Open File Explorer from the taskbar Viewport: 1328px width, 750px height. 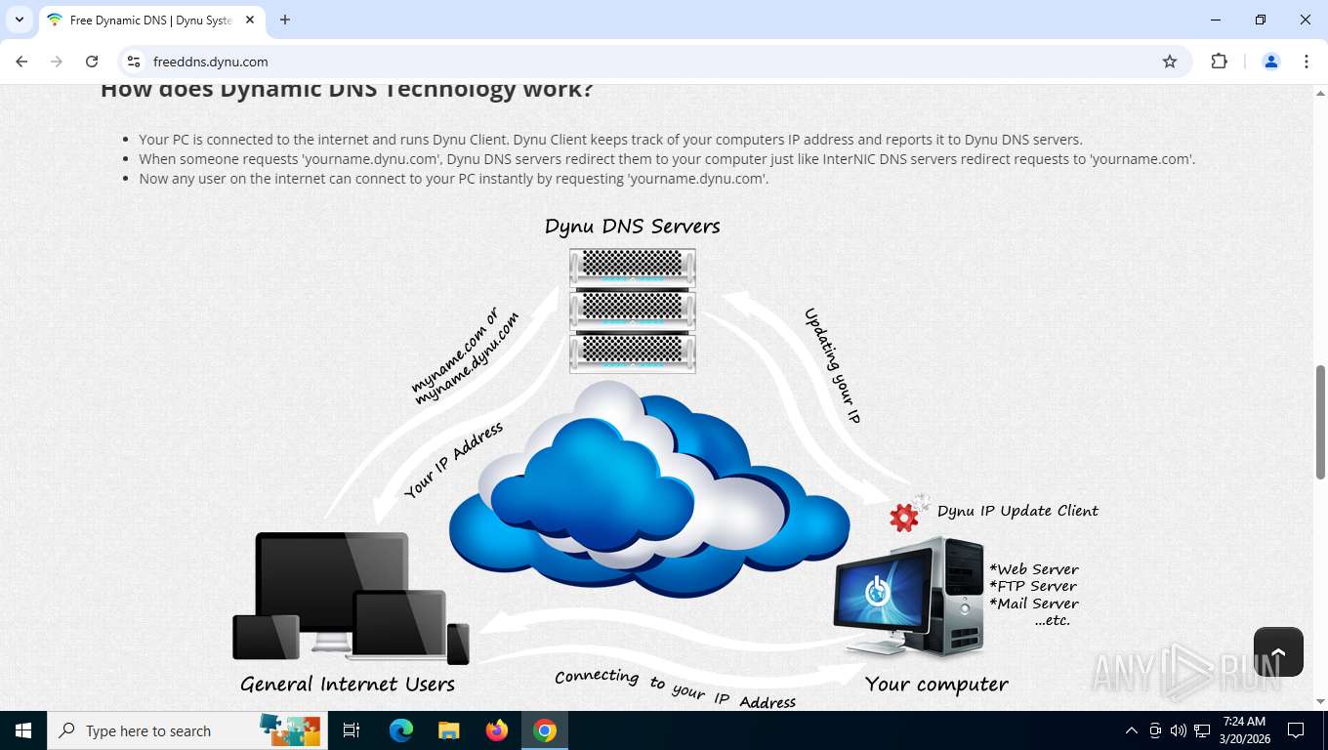click(448, 730)
